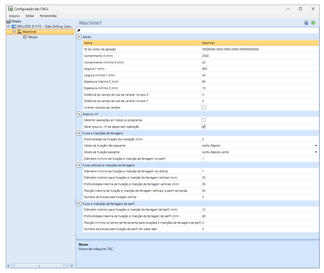The height and width of the screenshot is (273, 324).
Task: Select Número de brocas de perfil em cada lado
Action: point(121,229)
